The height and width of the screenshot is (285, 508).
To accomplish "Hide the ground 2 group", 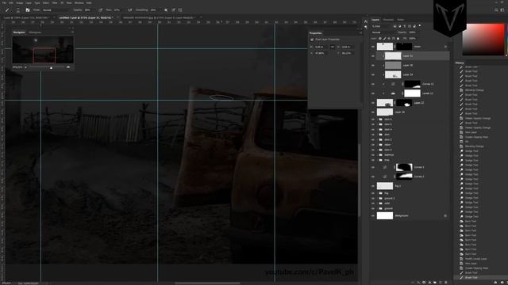I will pos(373,198).
